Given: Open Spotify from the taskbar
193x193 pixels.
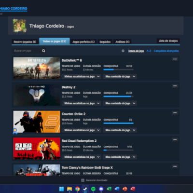Looking at the screenshot, I should [93, 189].
